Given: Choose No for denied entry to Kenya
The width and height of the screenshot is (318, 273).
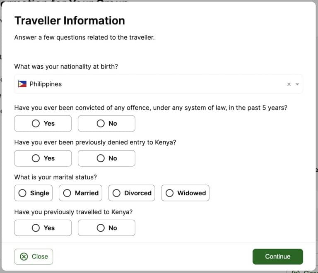Looking at the screenshot, I should [106, 158].
